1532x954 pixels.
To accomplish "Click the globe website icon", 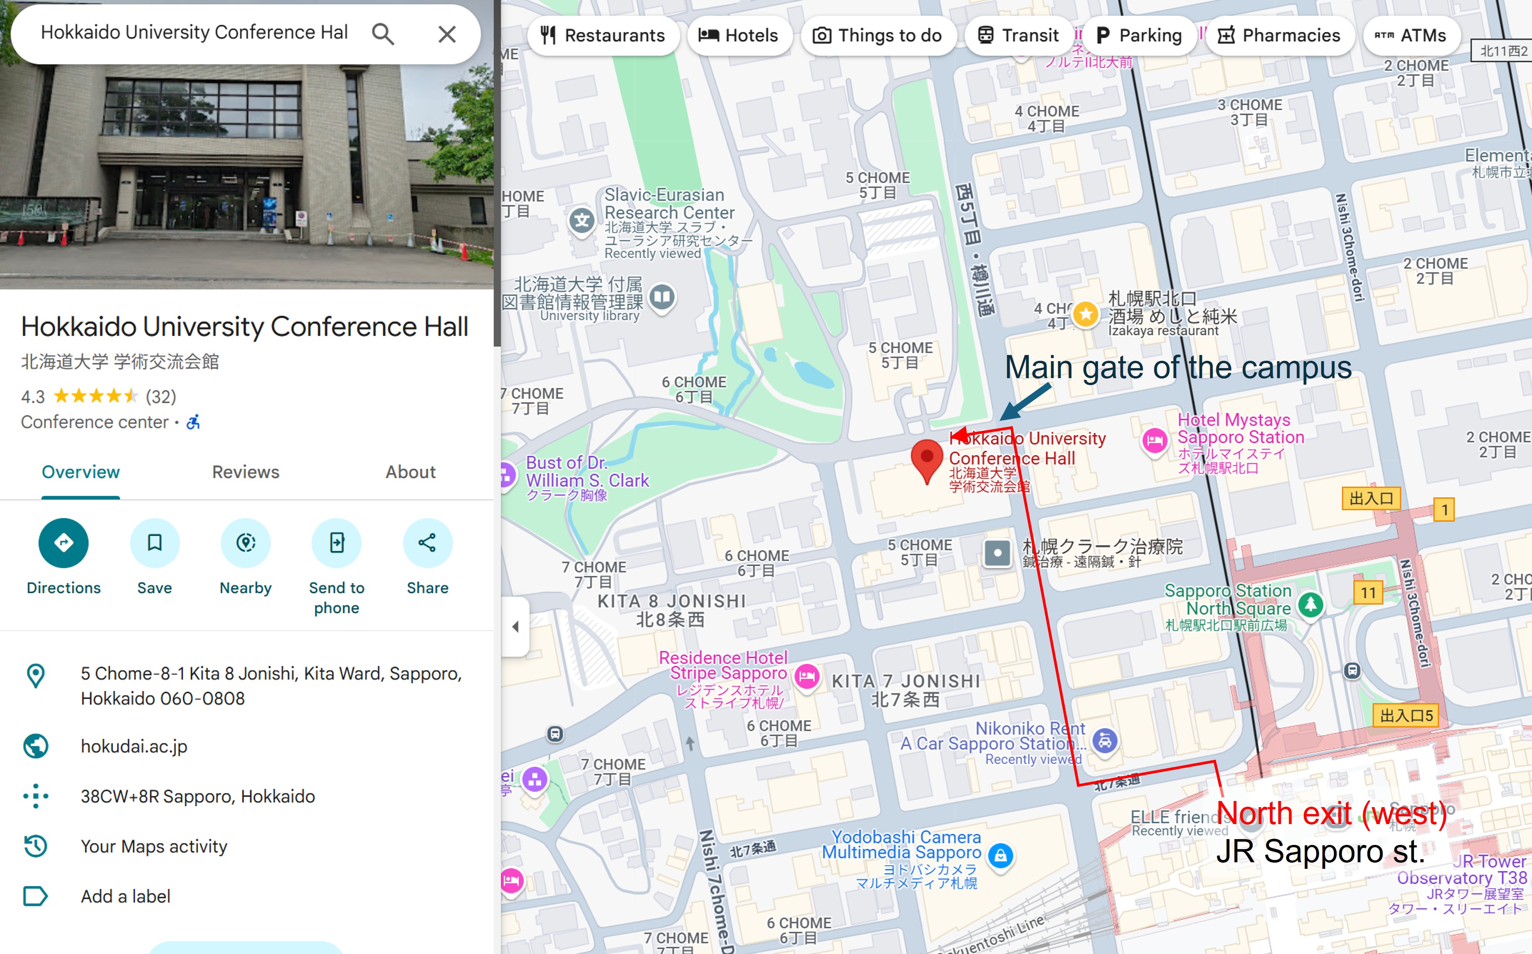I will (35, 746).
